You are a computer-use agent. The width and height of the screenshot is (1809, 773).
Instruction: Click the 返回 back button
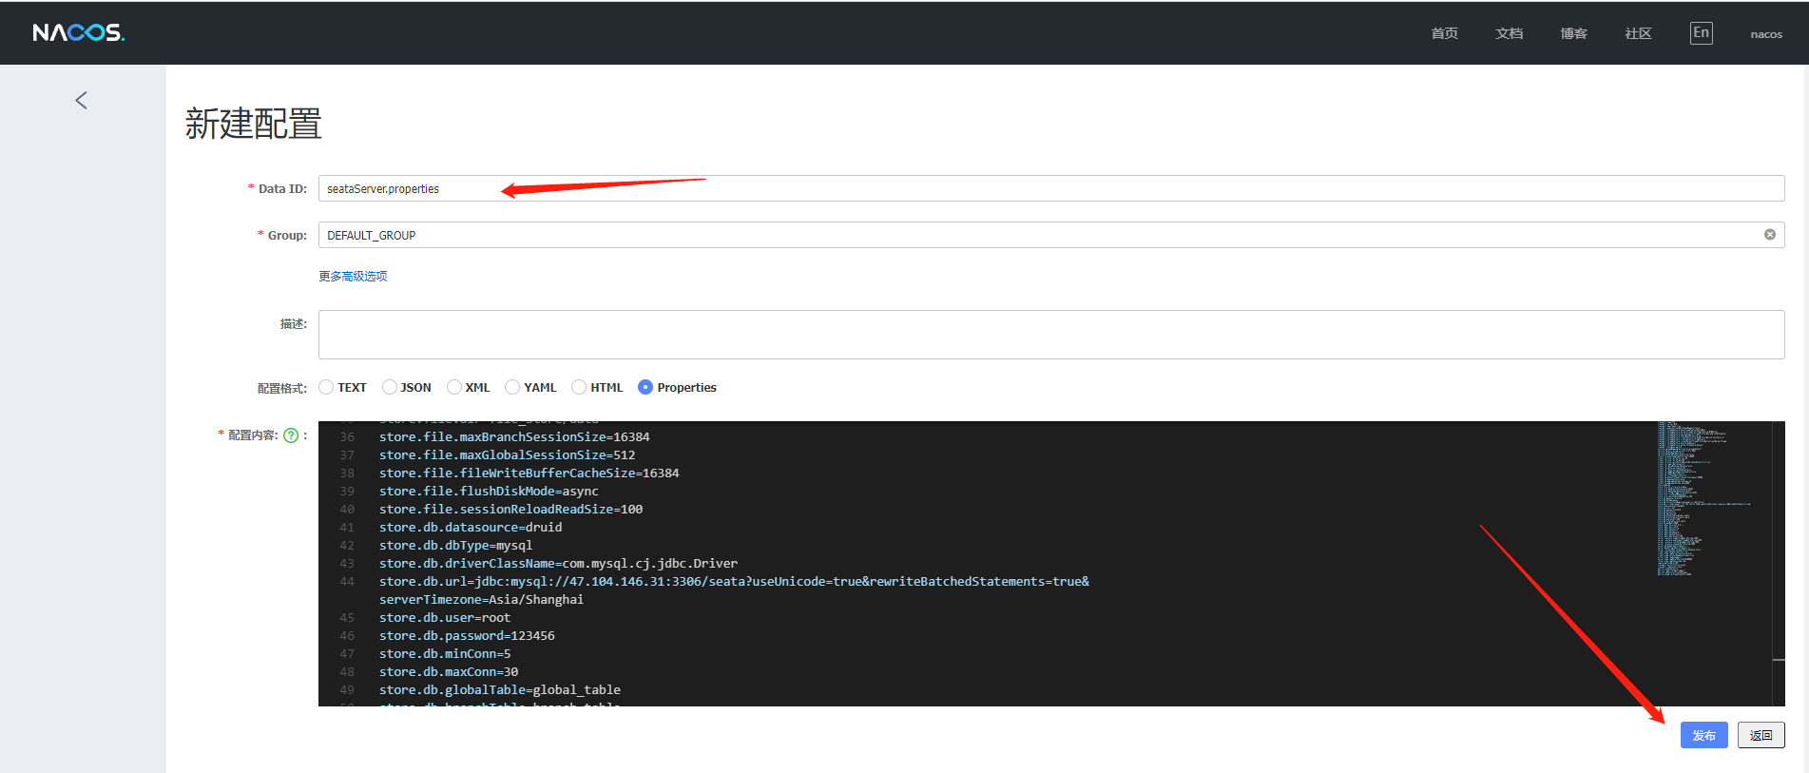tap(1761, 735)
